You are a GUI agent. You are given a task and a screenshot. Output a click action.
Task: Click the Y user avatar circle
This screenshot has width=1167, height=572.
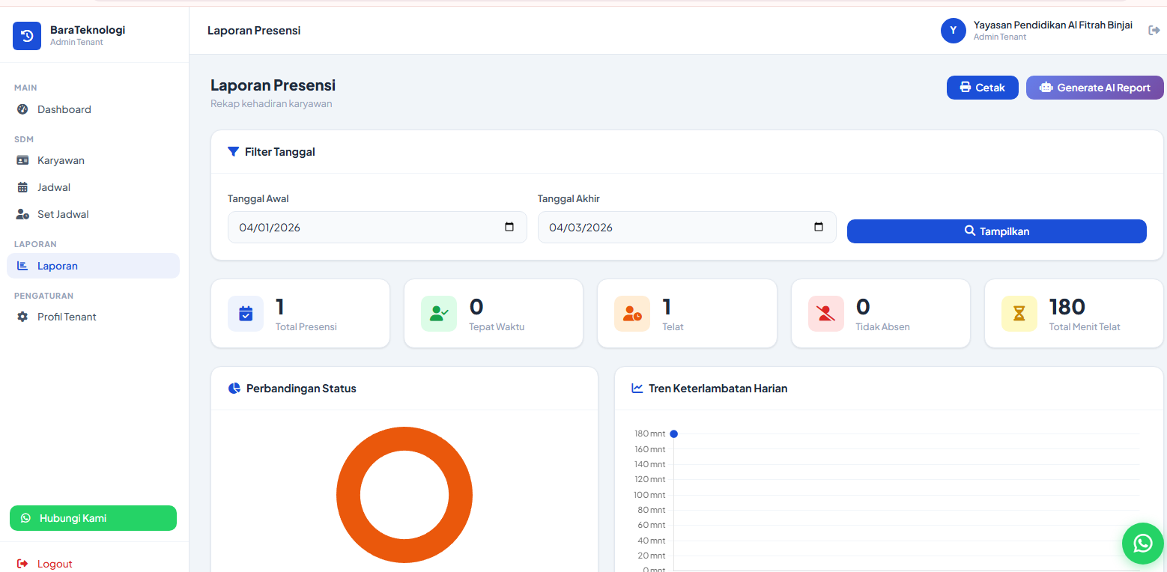click(953, 31)
